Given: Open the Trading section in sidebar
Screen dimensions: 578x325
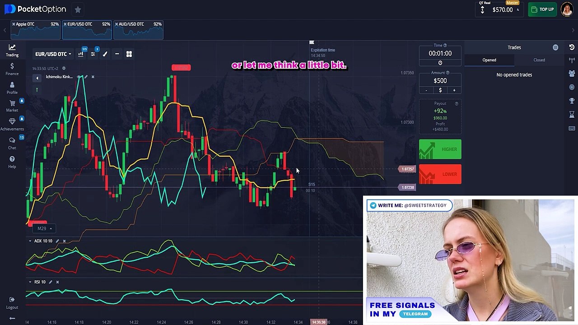Looking at the screenshot, I should pyautogui.click(x=12, y=50).
